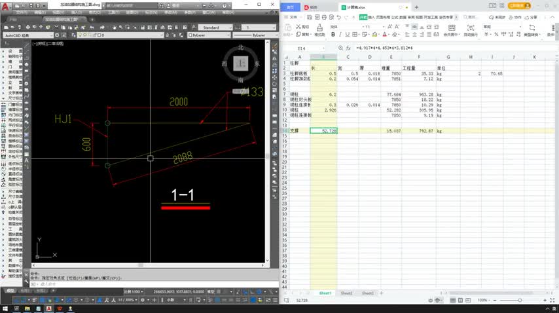Click the WPS undo arrow
Image resolution: width=559 pixels, height=313 pixels.
pyautogui.click(x=338, y=17)
